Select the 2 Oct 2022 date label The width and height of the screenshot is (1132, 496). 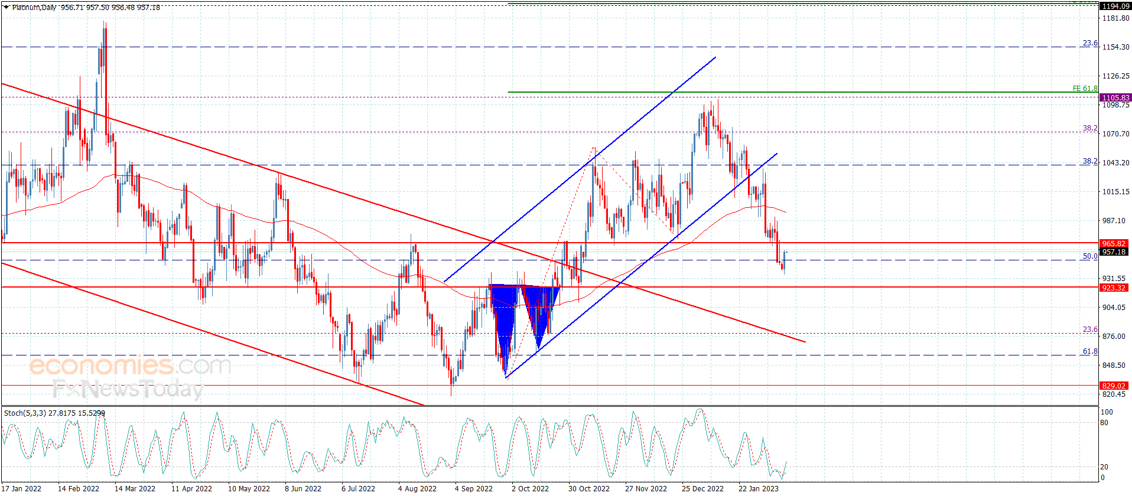(530, 488)
